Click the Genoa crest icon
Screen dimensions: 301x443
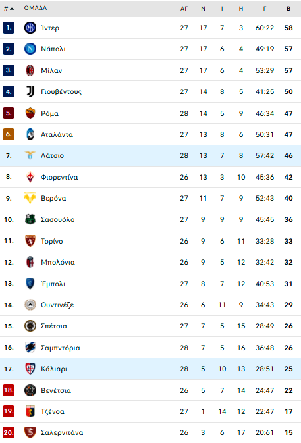[x=30, y=411]
